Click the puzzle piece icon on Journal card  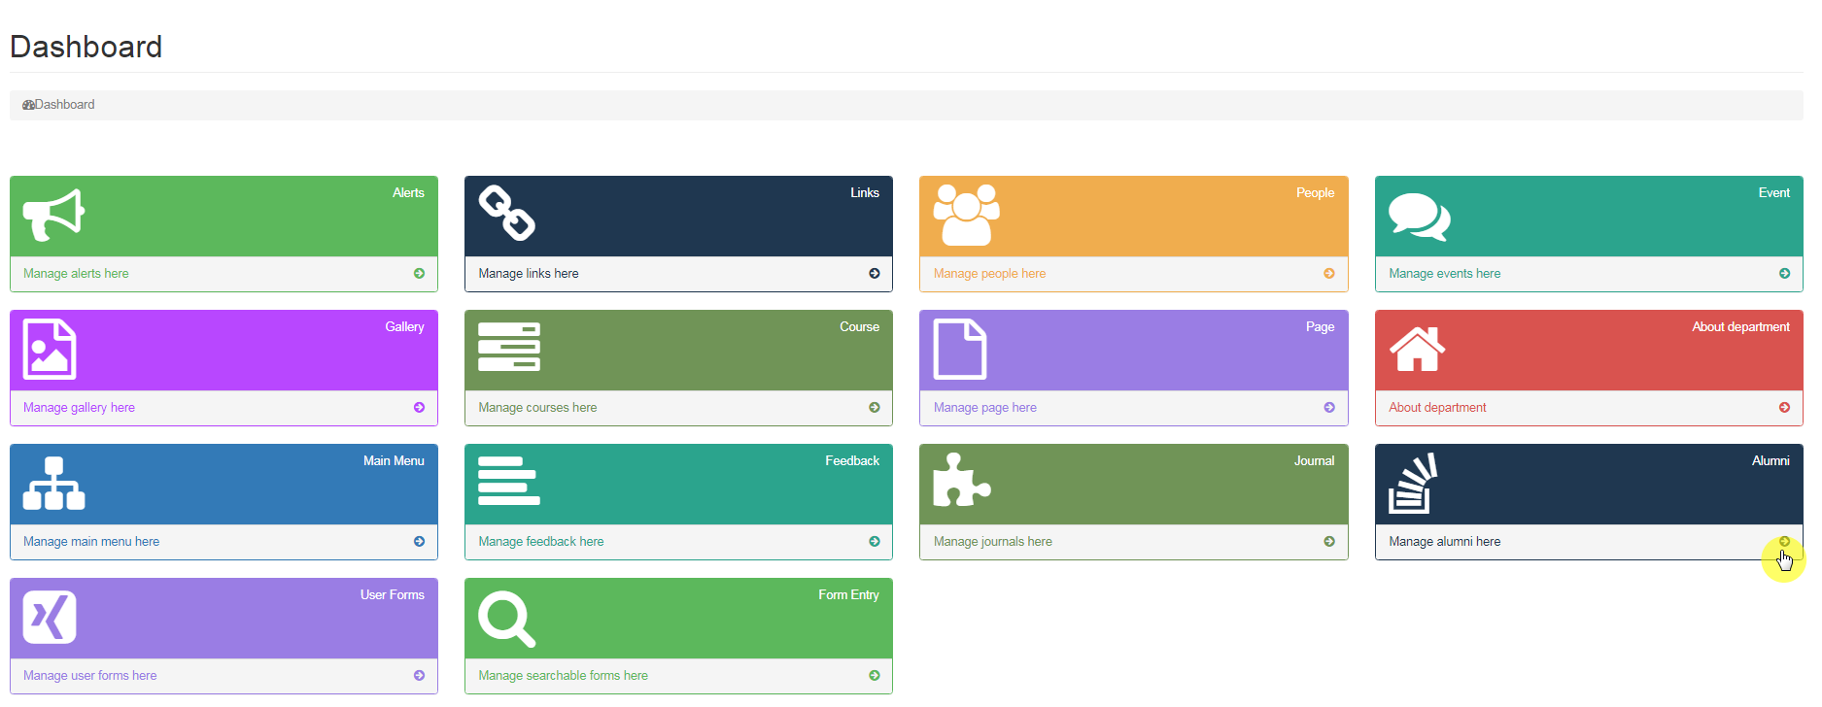(961, 481)
